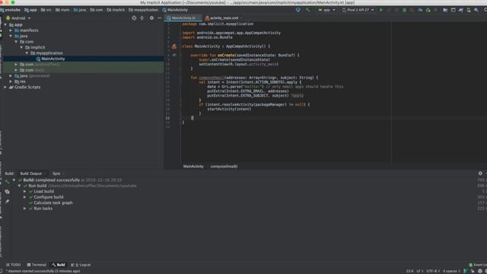This screenshot has width=487, height=274.
Task: Open the Pixel 2 API 27 device dropdown
Action: coord(358,10)
